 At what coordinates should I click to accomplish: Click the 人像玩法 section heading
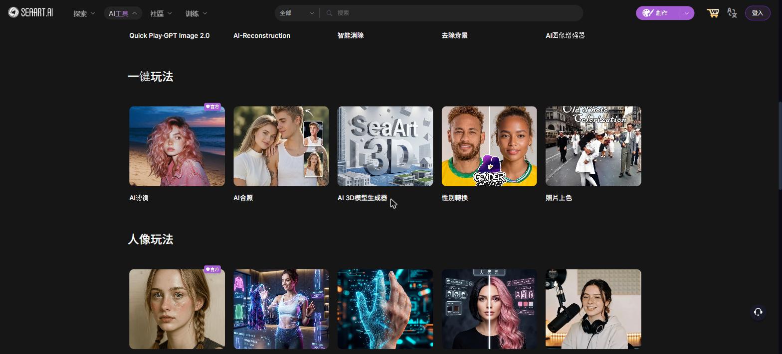click(150, 239)
